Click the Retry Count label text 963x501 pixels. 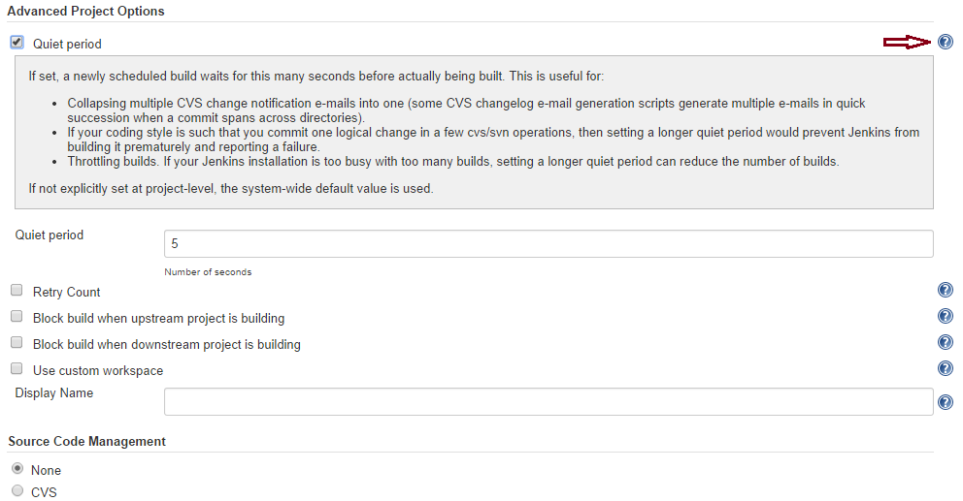(66, 292)
